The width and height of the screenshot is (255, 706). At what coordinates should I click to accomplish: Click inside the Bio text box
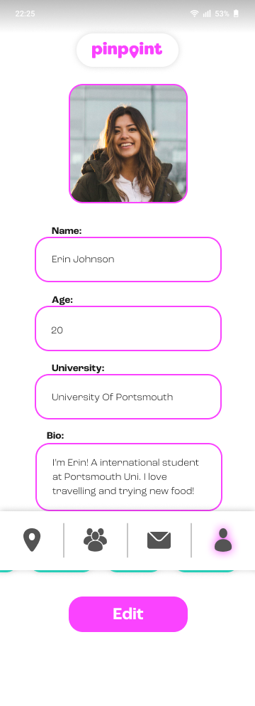pyautogui.click(x=128, y=477)
